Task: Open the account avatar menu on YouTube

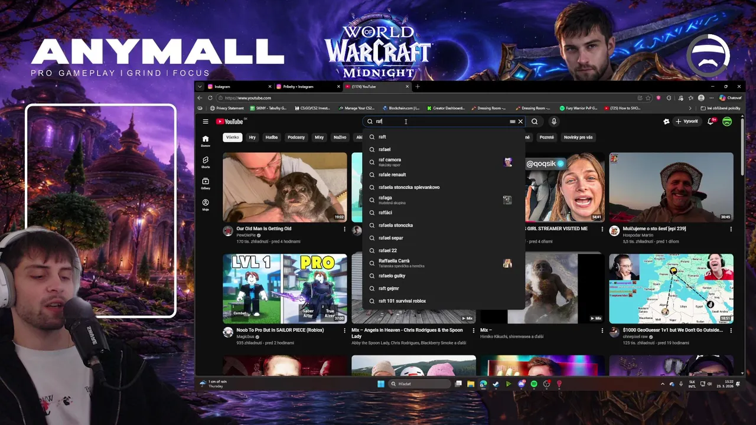Action: [x=727, y=122]
